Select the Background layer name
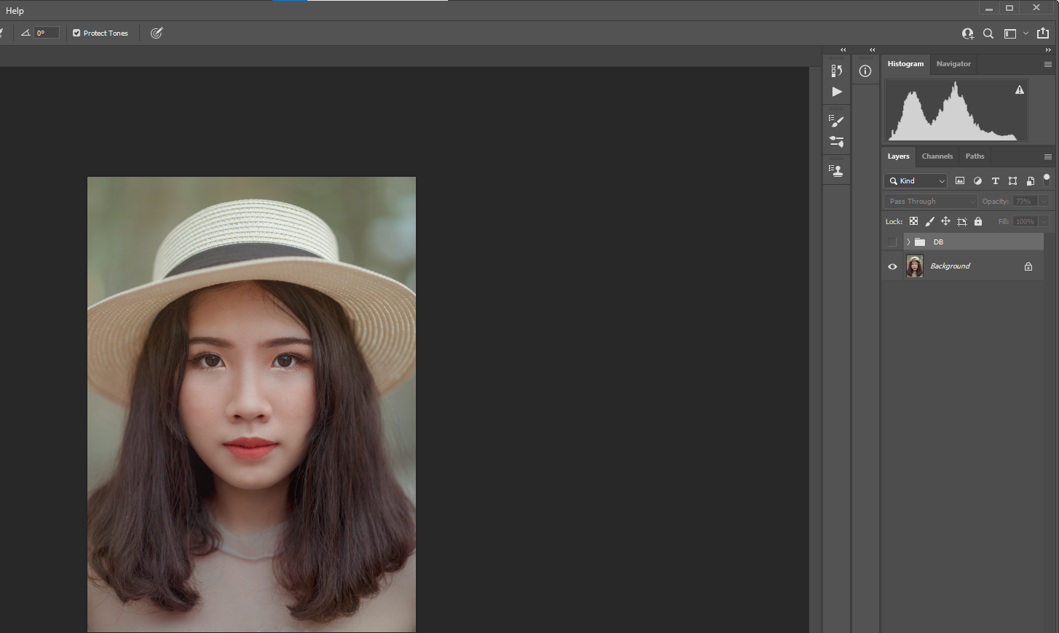Viewport: 1059px width, 633px height. (950, 266)
